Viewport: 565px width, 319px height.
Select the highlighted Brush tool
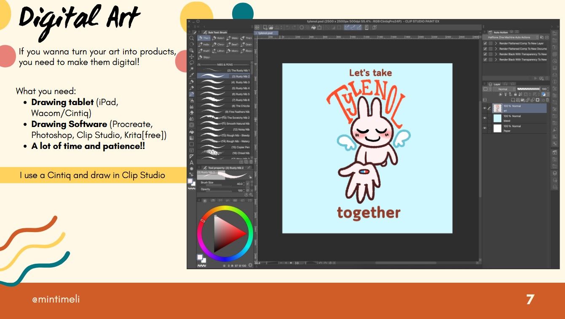pyautogui.click(x=192, y=95)
